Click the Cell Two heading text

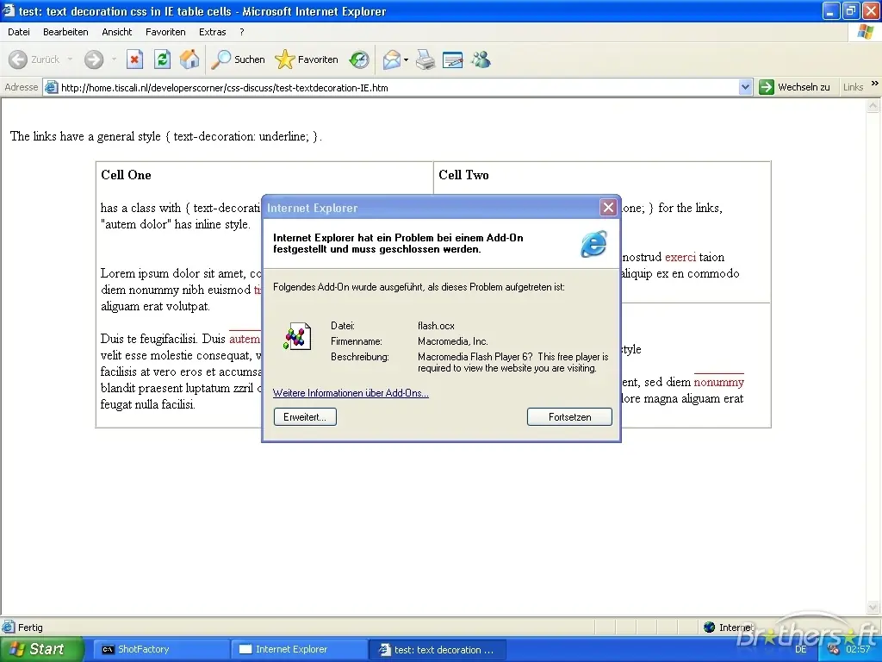coord(463,175)
